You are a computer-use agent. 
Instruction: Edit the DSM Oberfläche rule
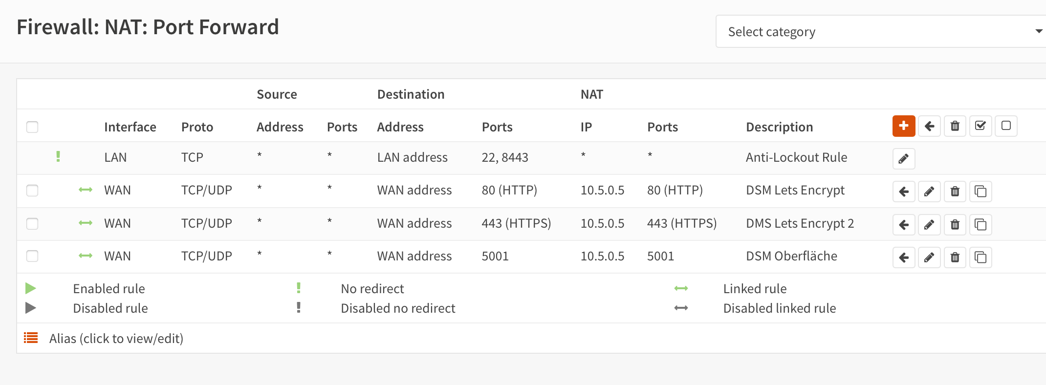929,257
